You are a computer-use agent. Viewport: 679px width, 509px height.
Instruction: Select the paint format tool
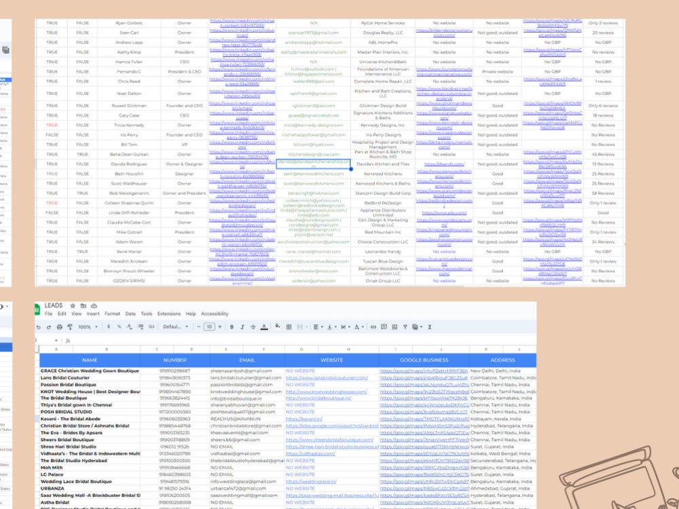[x=70, y=327]
